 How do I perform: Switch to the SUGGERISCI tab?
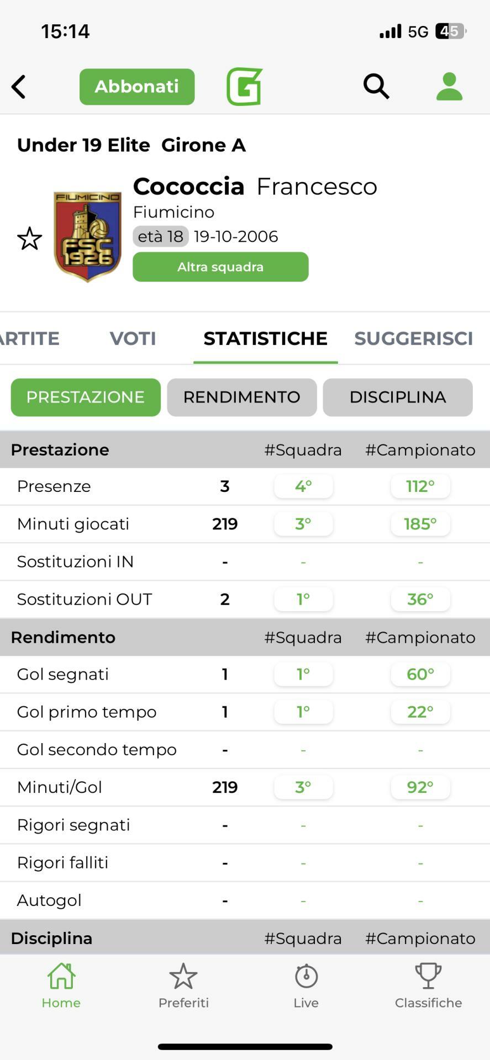point(413,338)
